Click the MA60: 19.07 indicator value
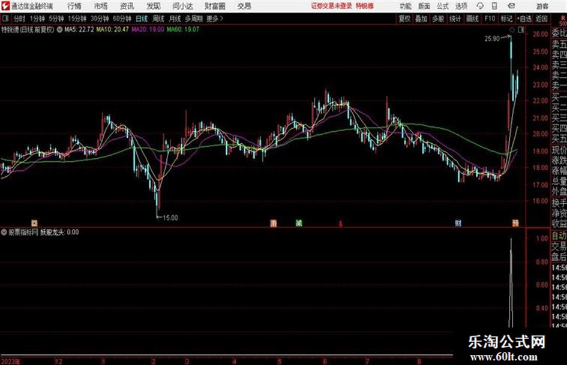 pos(183,29)
